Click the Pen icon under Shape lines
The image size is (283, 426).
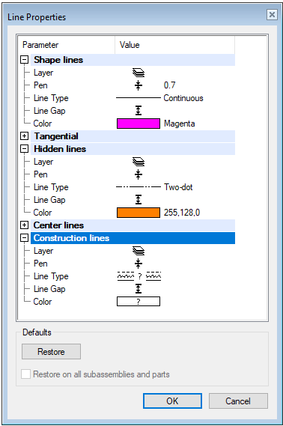[x=139, y=85]
